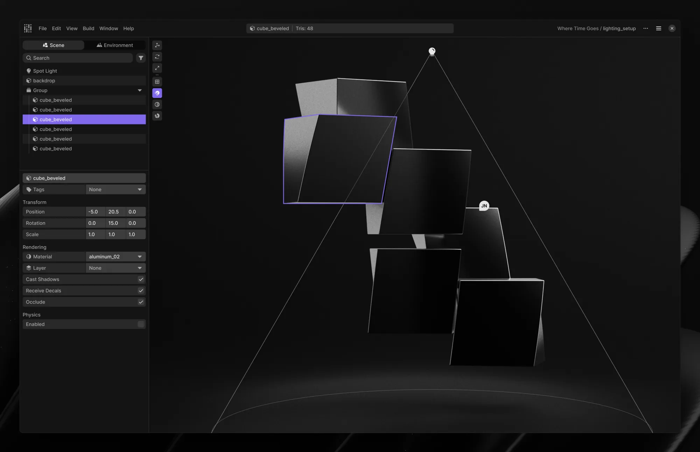Open the Tags dropdown
The width and height of the screenshot is (700, 452).
115,189
